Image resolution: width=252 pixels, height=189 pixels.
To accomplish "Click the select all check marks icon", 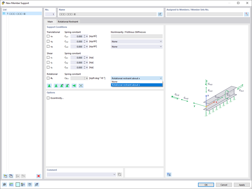I will 18,176.
